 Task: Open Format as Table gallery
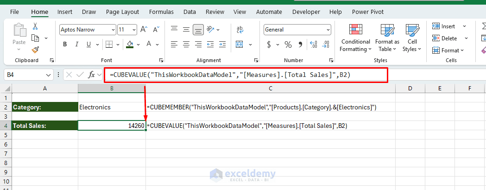point(387,38)
